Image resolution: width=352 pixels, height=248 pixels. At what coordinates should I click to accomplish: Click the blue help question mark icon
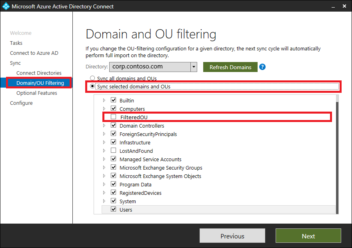click(262, 67)
